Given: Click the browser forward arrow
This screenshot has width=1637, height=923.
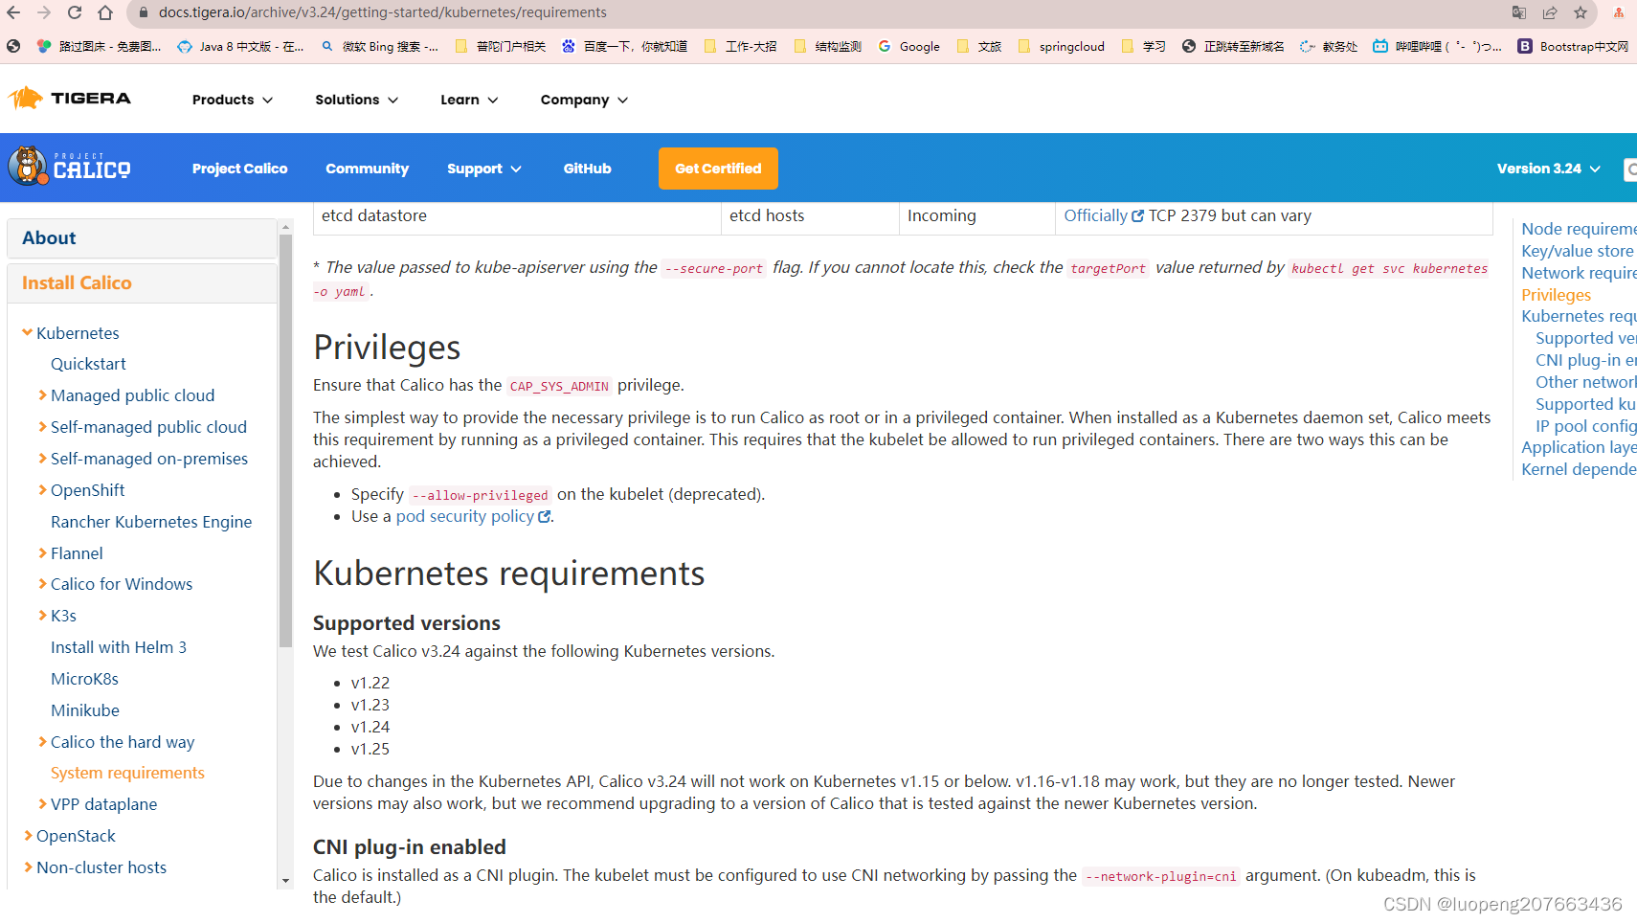Looking at the screenshot, I should 44,12.
